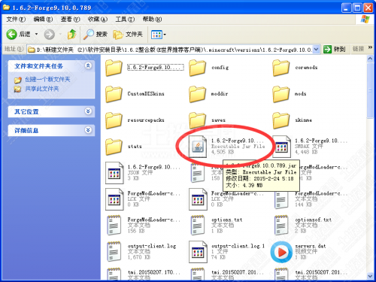376x282 pixels.
Task: Click Make a new folder link
Action: coord(47,80)
